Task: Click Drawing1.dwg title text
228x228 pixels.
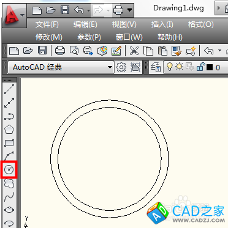Action: (x=178, y=9)
